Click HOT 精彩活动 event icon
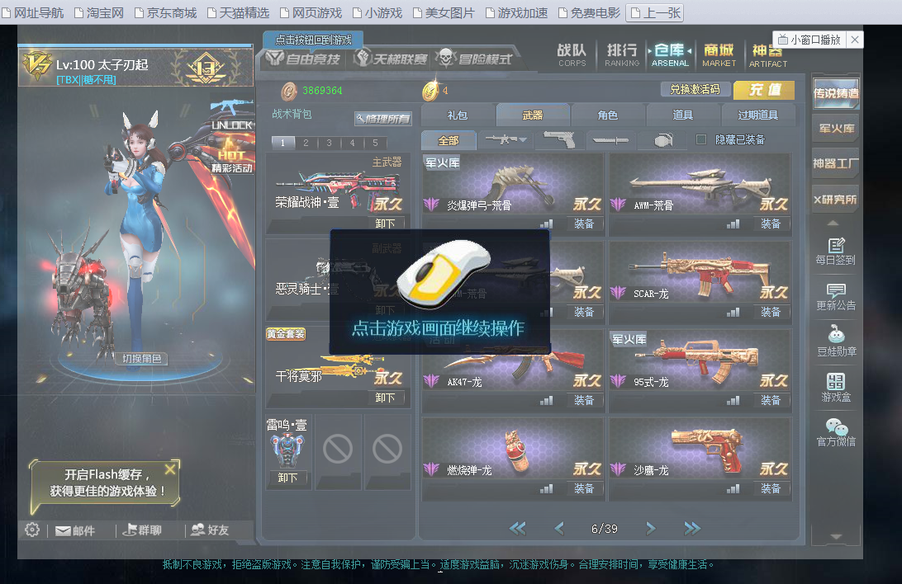The image size is (902, 584). tap(232, 154)
